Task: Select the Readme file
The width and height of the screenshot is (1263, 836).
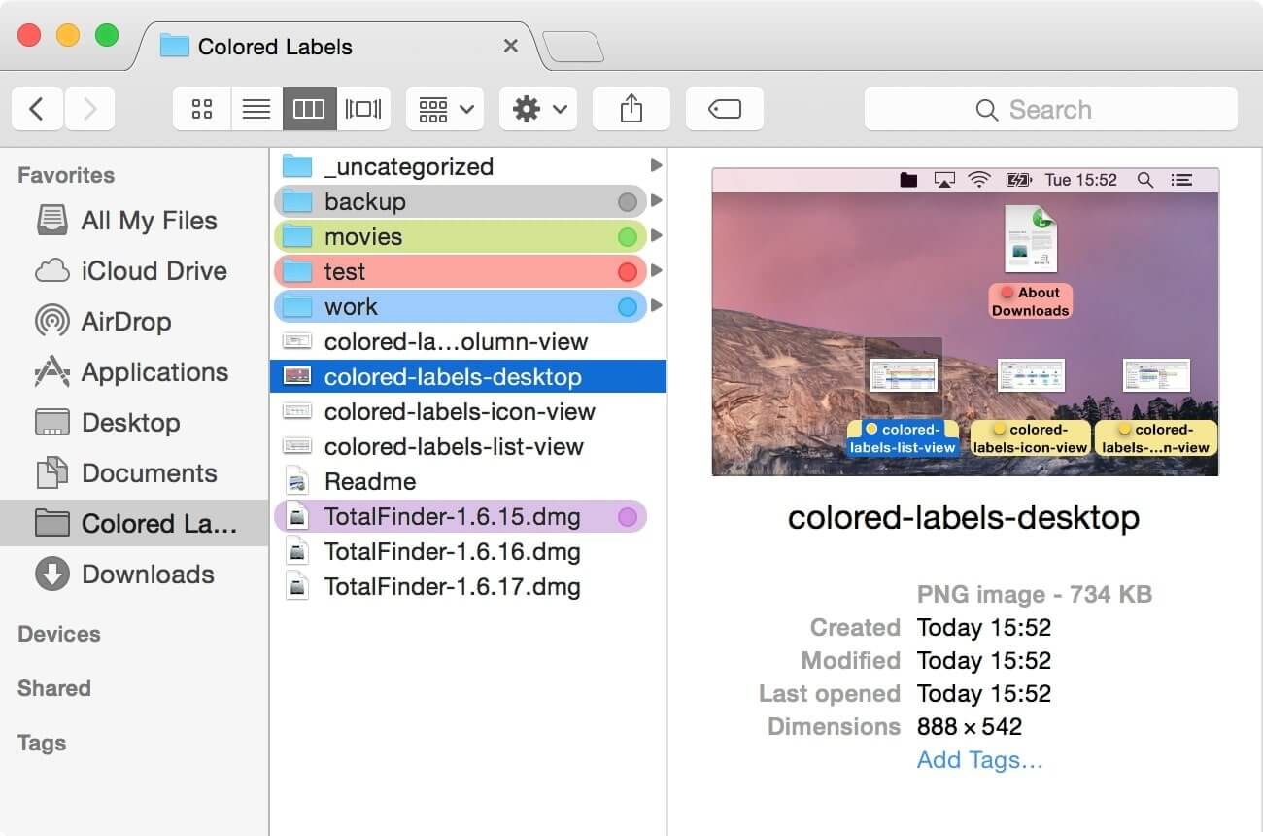Action: point(369,481)
